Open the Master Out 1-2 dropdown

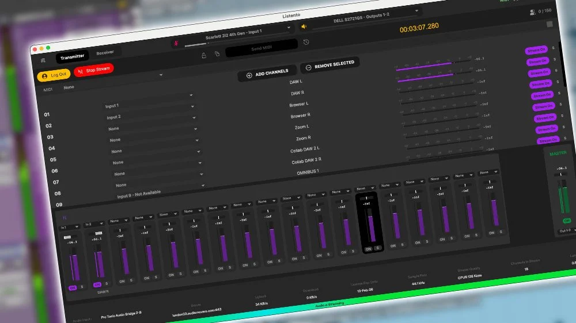(x=567, y=230)
